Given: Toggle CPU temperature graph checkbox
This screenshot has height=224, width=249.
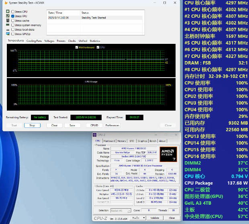Looking at the screenshot, I should point(98,47).
